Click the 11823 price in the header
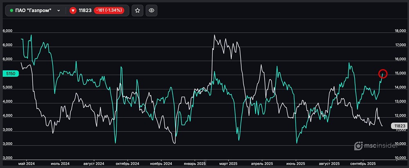The width and height of the screenshot is (409, 168). click(85, 11)
